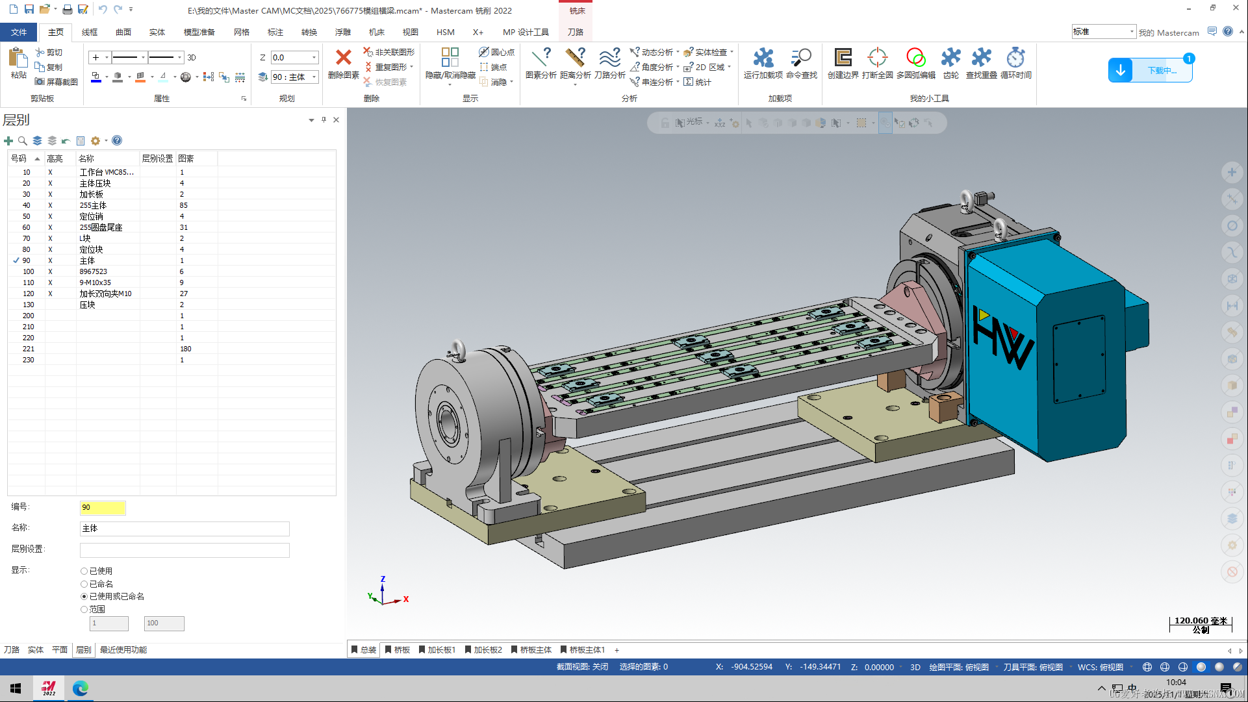The image size is (1248, 702).
Task: Expand the 标准 workspace combo box
Action: 1131,32
